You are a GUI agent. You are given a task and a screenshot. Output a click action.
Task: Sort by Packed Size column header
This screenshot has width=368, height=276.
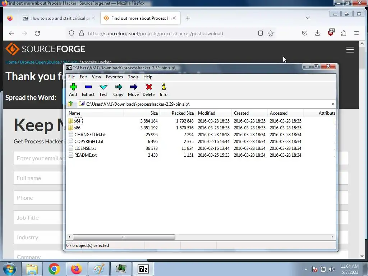point(178,113)
